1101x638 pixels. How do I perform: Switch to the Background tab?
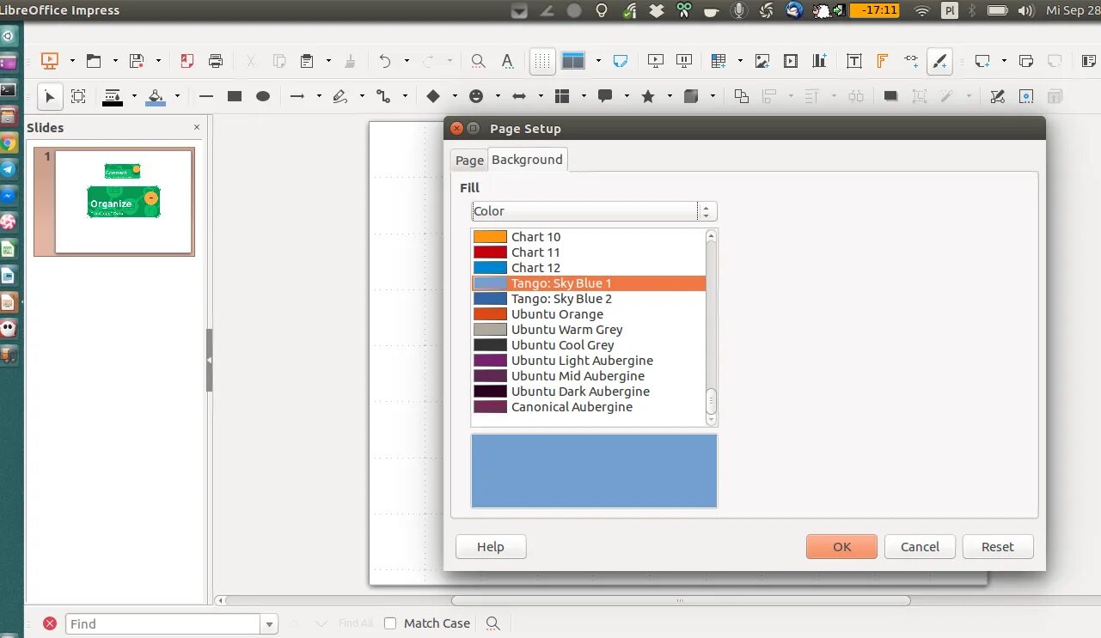point(527,159)
